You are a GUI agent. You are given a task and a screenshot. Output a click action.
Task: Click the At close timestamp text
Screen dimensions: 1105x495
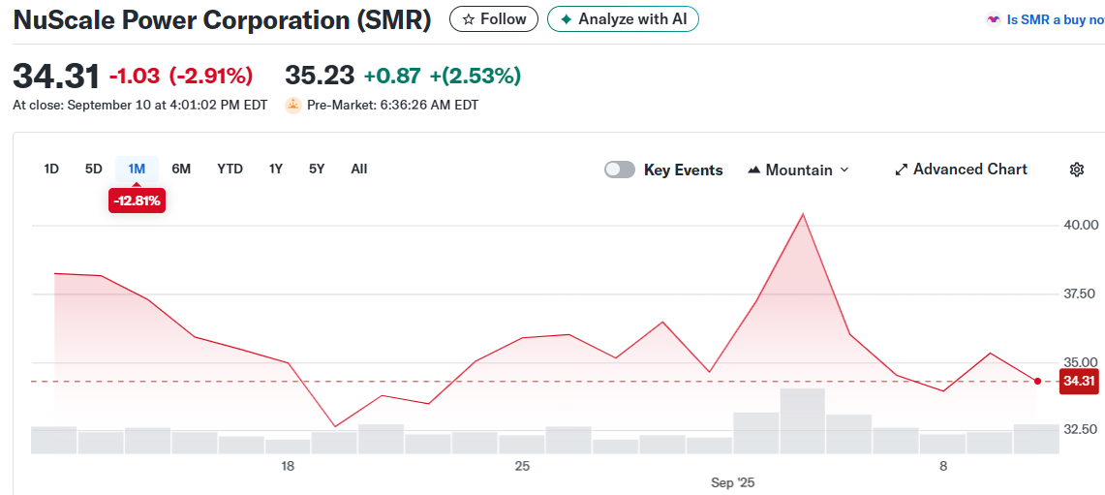[x=140, y=106]
